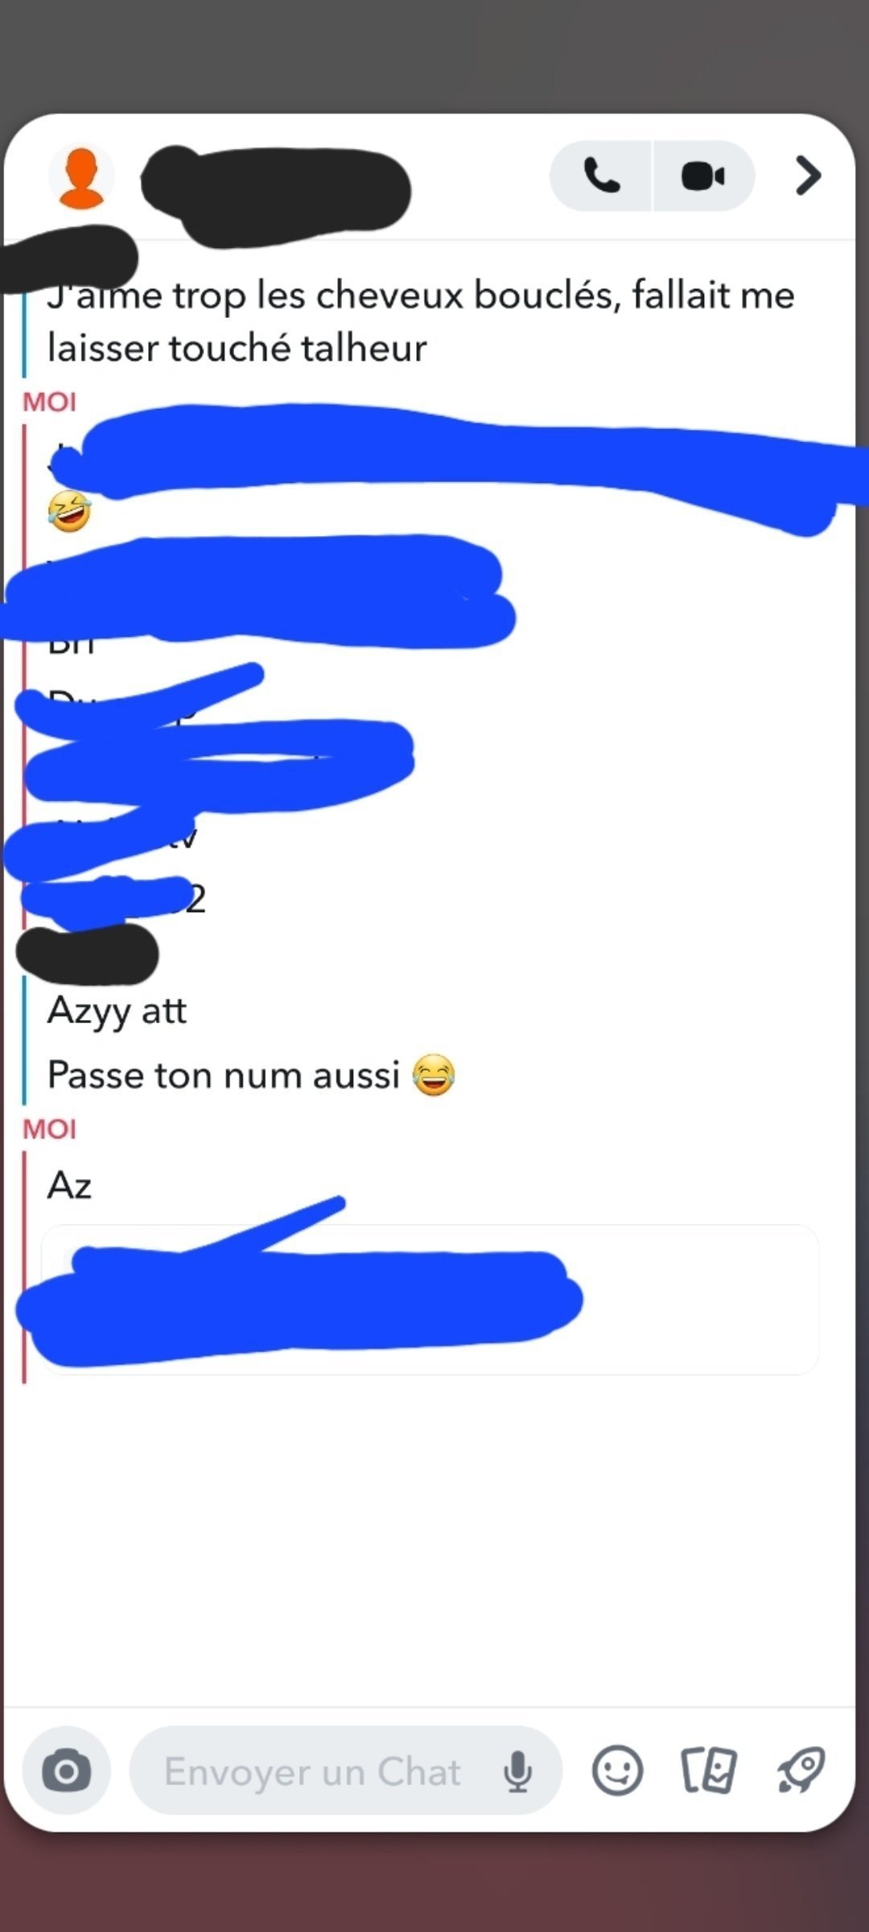Tap the rolling laughing emoji under MOI
The height and width of the screenshot is (1932, 869).
[69, 511]
